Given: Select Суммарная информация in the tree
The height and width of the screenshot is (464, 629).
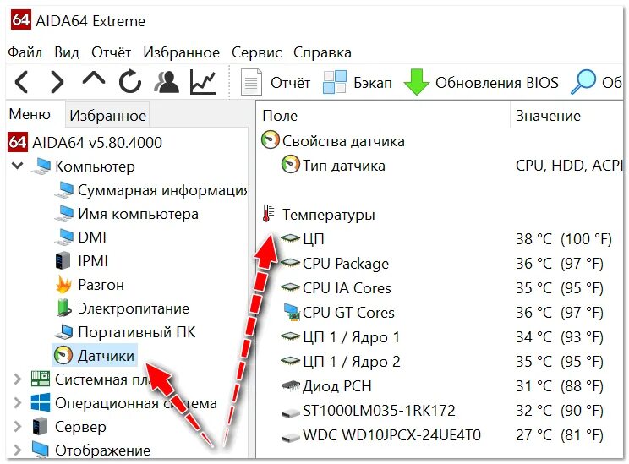Looking at the screenshot, I should pos(162,190).
